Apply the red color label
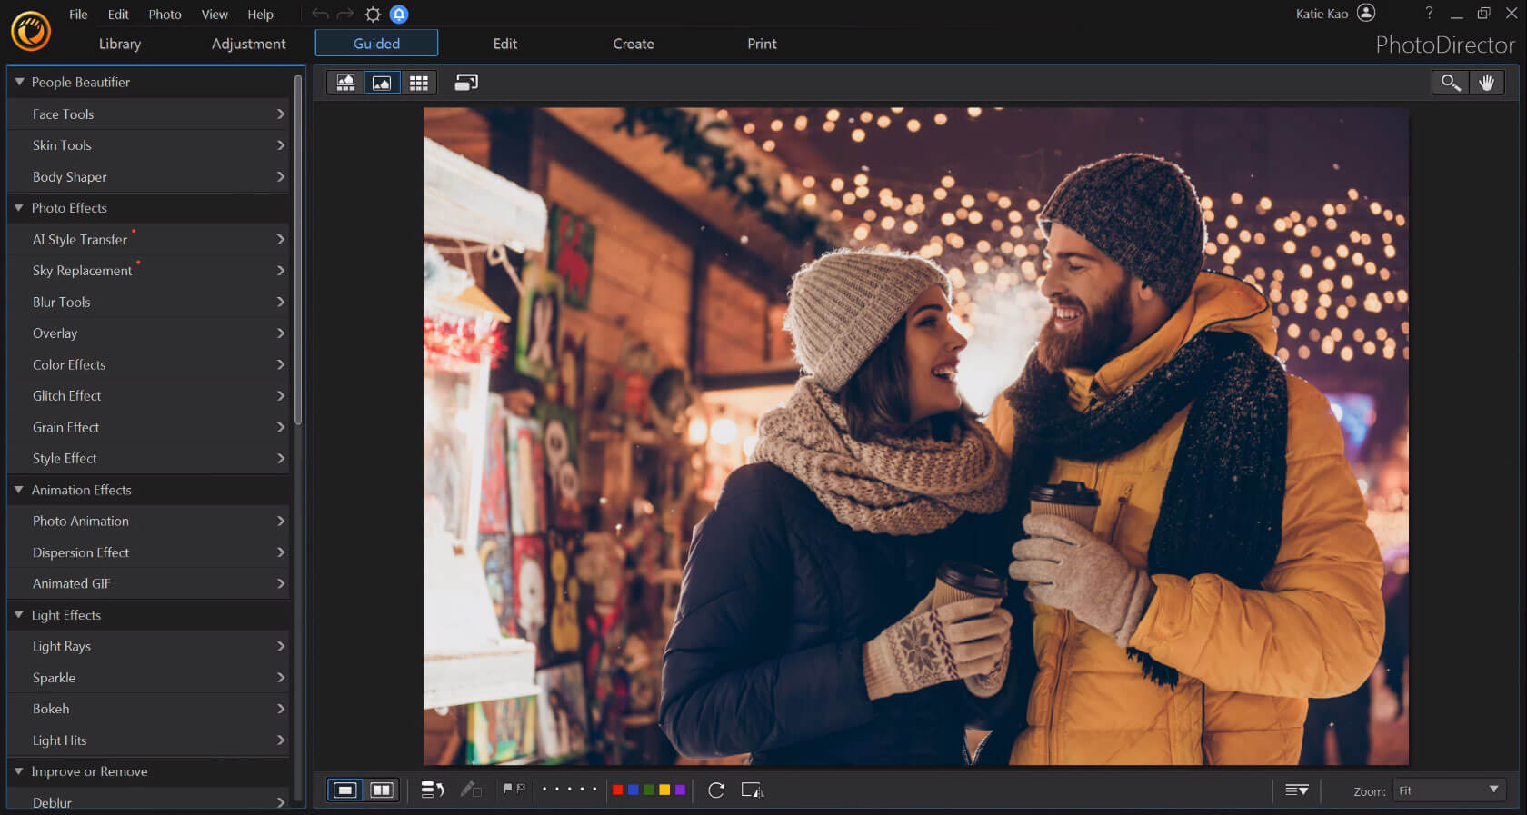 click(618, 790)
